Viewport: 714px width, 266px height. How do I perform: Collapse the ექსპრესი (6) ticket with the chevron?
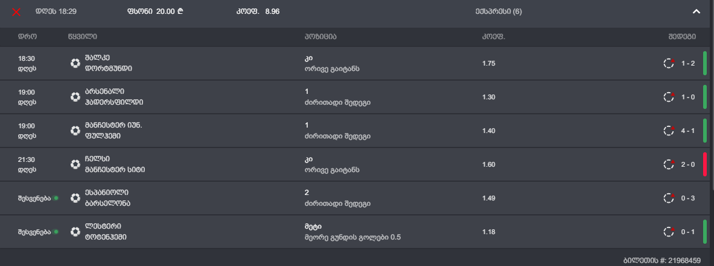(x=696, y=11)
